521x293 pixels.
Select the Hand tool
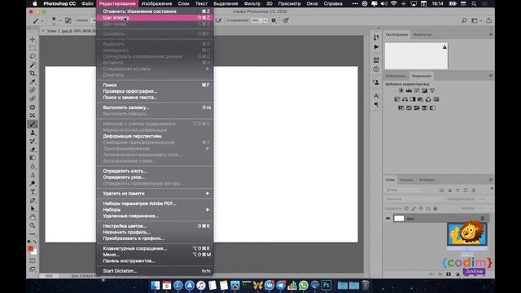coord(33,217)
